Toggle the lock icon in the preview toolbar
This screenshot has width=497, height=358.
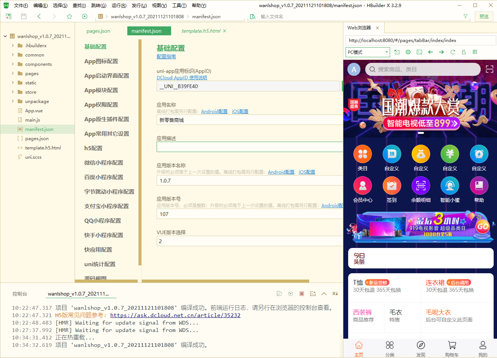coord(463,52)
